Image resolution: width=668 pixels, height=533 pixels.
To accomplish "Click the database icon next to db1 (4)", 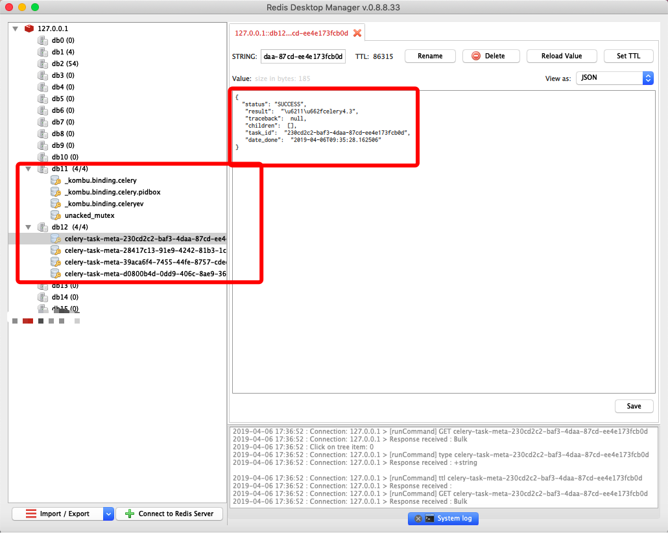I will click(43, 52).
